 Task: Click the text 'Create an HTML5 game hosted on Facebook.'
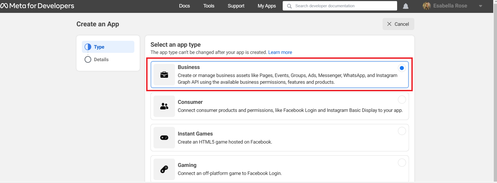click(225, 142)
